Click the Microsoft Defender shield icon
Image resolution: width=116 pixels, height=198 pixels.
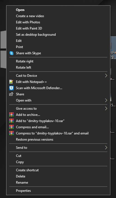(11, 88)
